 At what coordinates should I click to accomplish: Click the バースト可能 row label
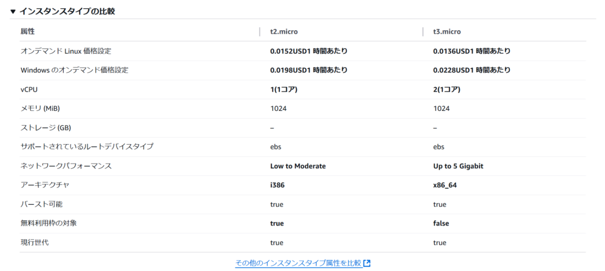(x=41, y=204)
